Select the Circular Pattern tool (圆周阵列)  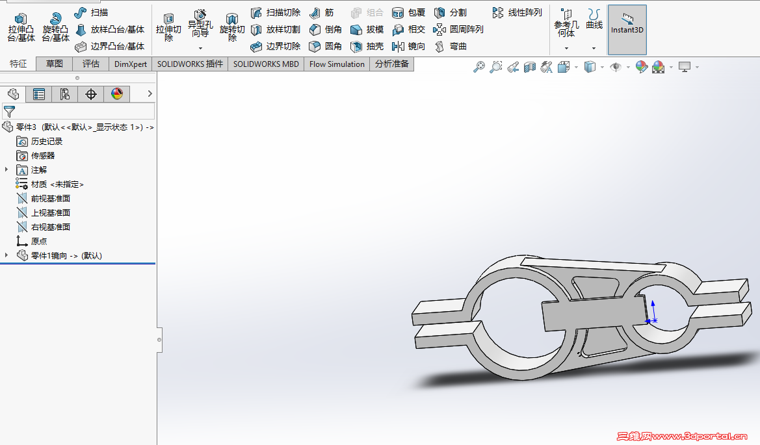click(458, 29)
